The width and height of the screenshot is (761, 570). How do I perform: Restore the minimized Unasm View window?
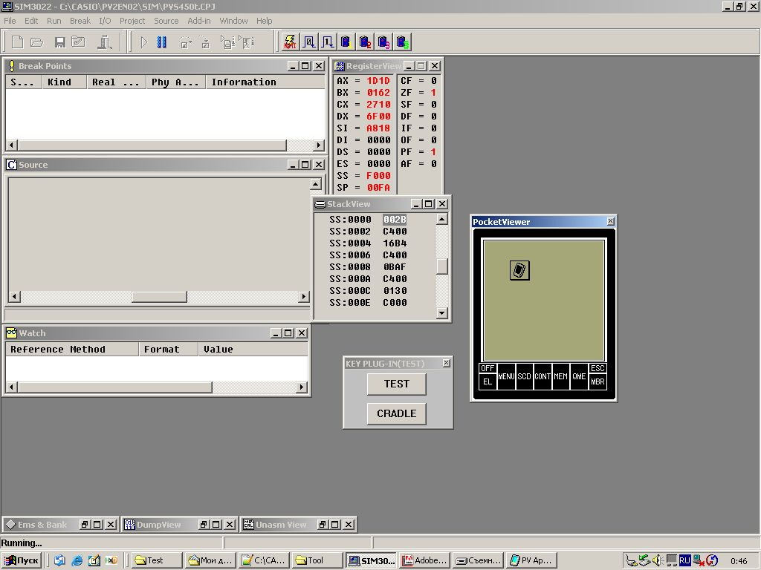click(x=323, y=525)
